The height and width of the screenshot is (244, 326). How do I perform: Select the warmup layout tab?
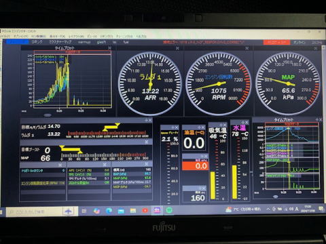tap(84, 42)
